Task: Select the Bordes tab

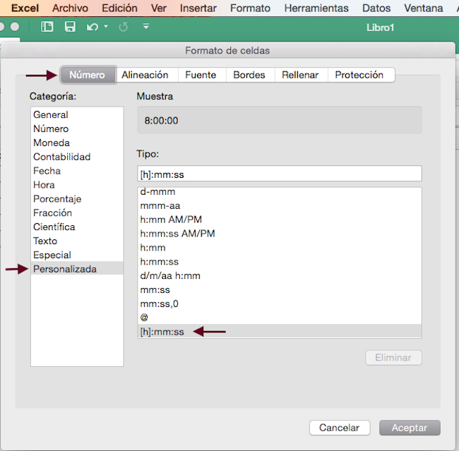Action: [x=249, y=75]
